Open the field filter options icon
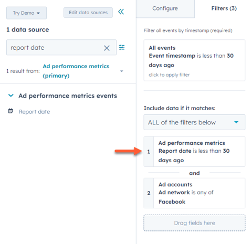This screenshot has width=252, height=244. click(x=122, y=47)
